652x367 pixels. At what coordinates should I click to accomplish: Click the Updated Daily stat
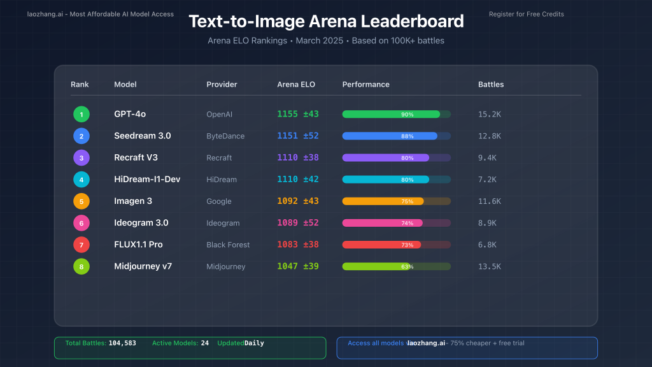click(240, 343)
